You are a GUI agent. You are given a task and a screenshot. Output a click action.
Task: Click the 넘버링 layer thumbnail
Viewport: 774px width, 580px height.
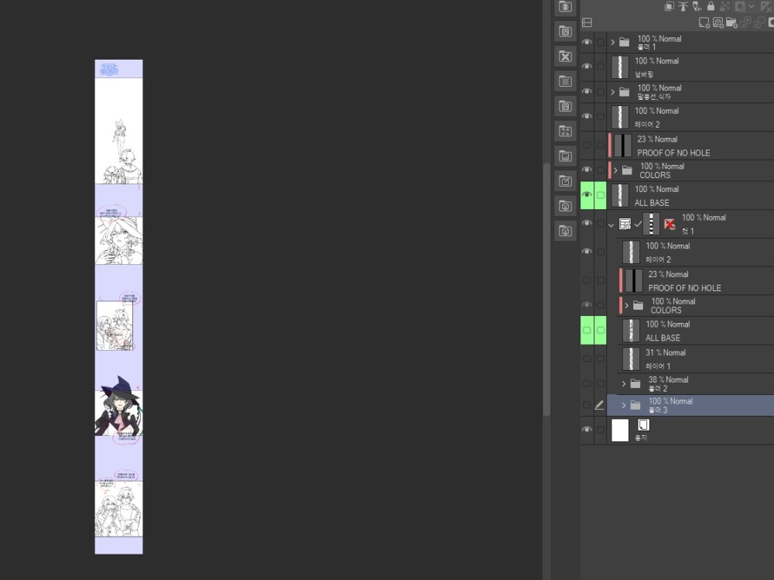coord(620,67)
